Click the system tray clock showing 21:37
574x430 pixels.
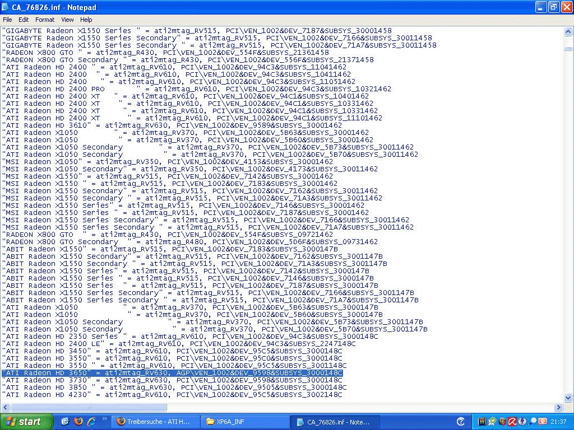click(x=558, y=422)
